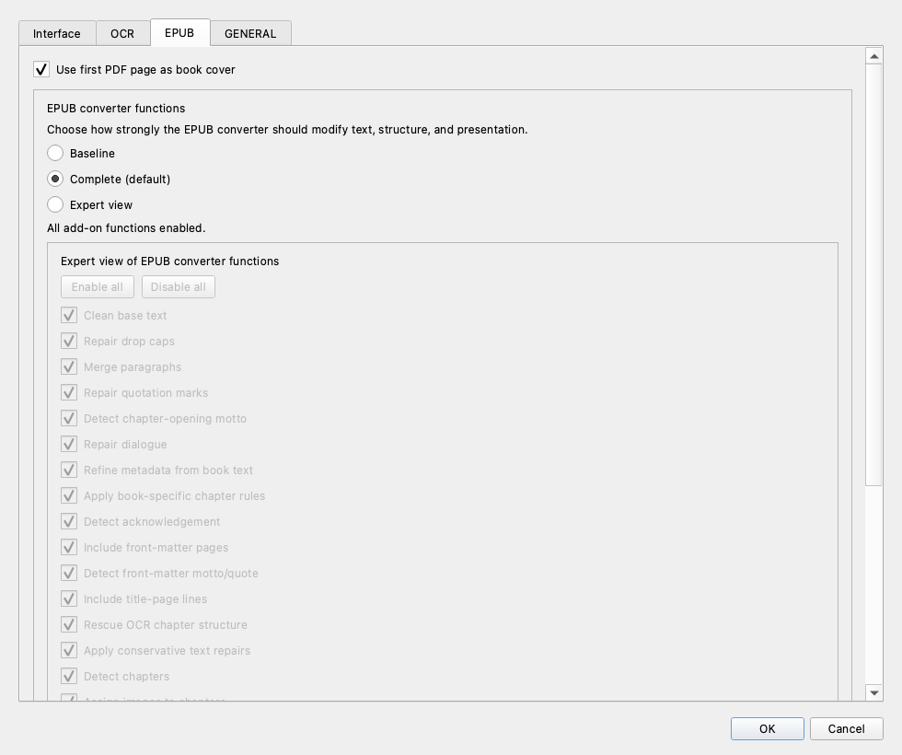
Task: Switch to the Interface tab
Action: [57, 33]
